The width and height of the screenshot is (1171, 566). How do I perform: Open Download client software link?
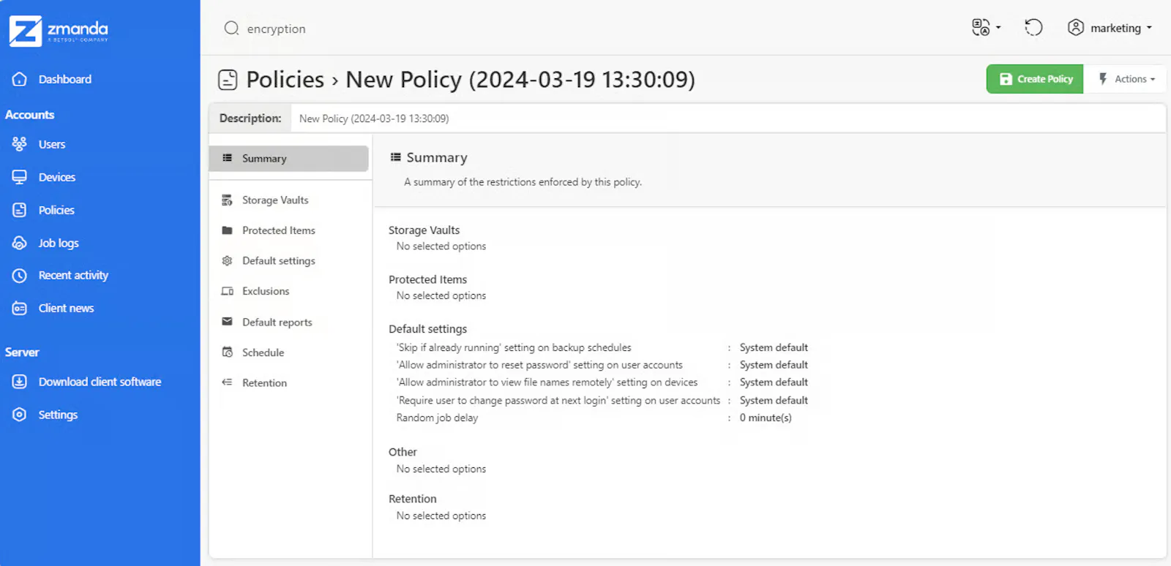click(100, 382)
